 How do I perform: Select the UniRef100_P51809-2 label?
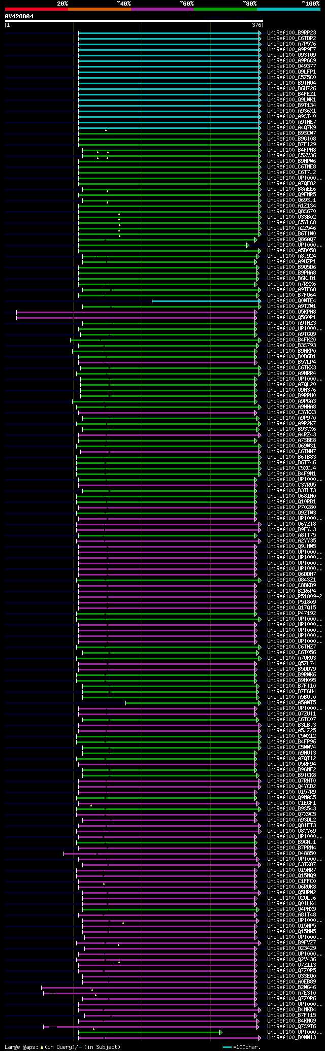[295, 597]
